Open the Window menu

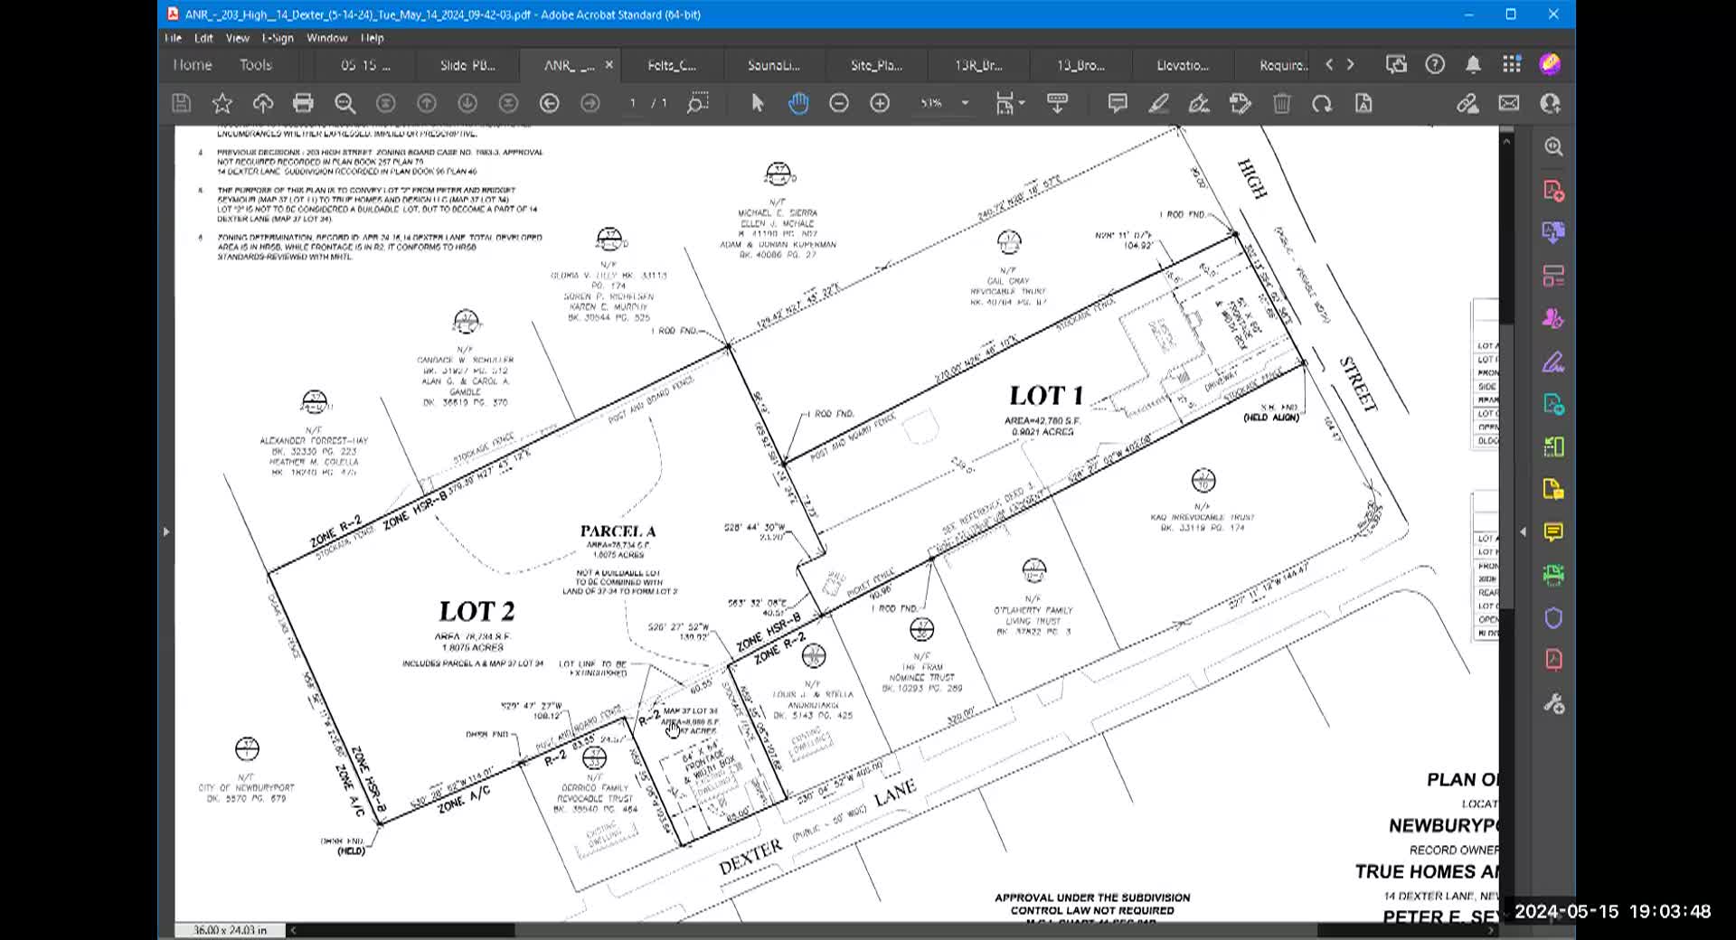326,38
